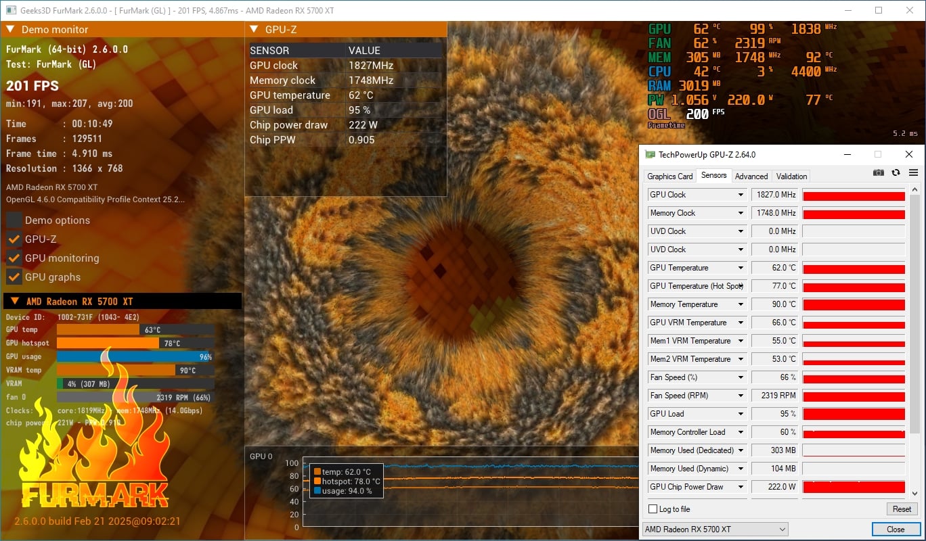The width and height of the screenshot is (926, 541).
Task: Click the GPU usage bar in FurMark
Action: [135, 356]
